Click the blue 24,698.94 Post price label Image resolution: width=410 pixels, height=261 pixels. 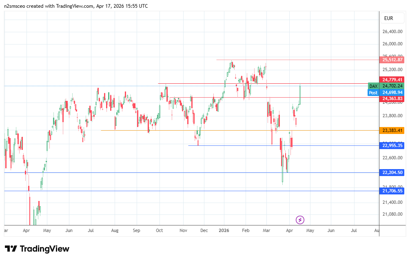coord(392,93)
